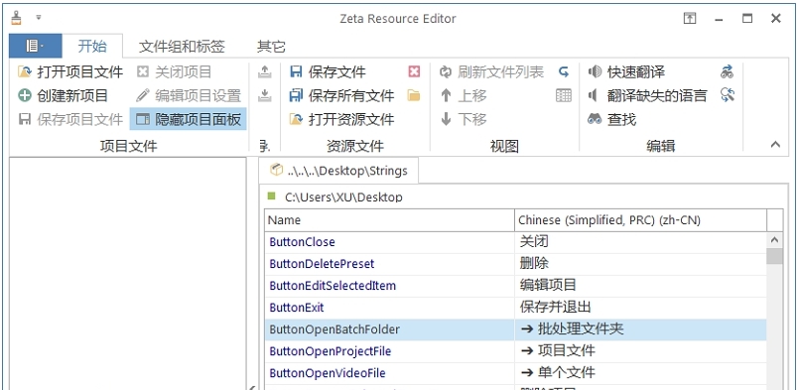This screenshot has height=390, width=799.
Task: Click the Name column header
Action: tap(390, 220)
